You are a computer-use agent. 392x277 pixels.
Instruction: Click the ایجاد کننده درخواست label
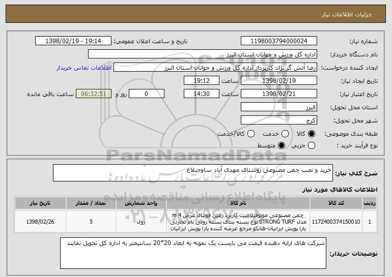350,68
